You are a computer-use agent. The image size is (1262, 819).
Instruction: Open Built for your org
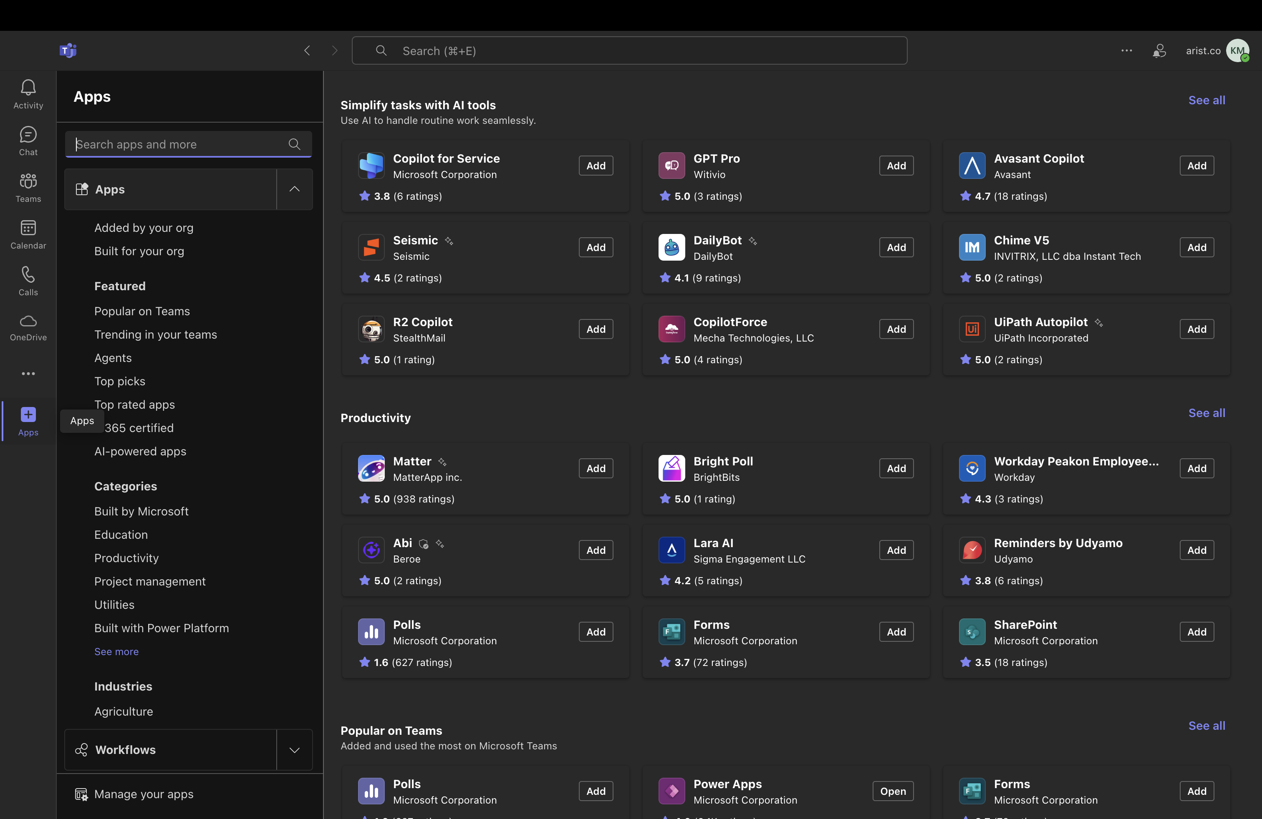139,251
